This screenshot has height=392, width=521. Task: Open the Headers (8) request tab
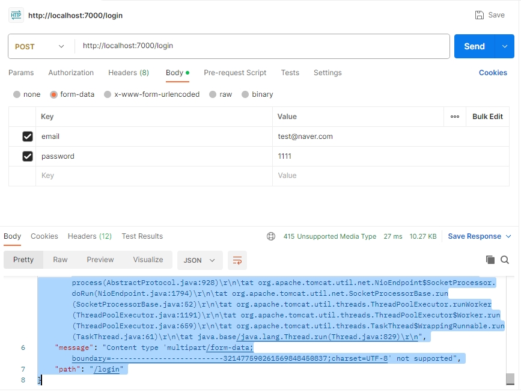[129, 73]
